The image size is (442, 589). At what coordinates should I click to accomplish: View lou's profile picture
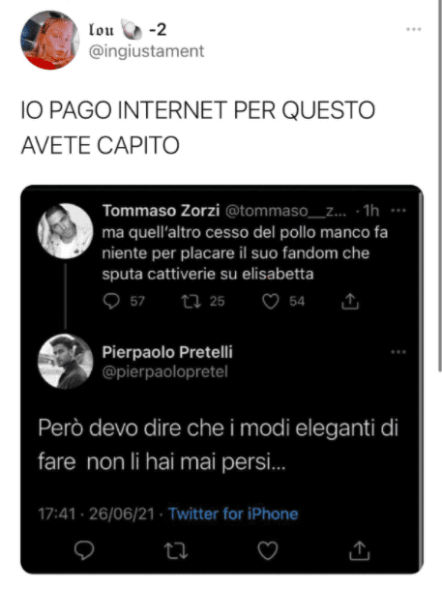point(49,40)
